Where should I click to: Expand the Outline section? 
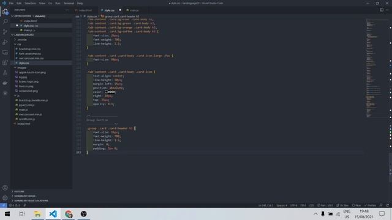tap(42, 191)
